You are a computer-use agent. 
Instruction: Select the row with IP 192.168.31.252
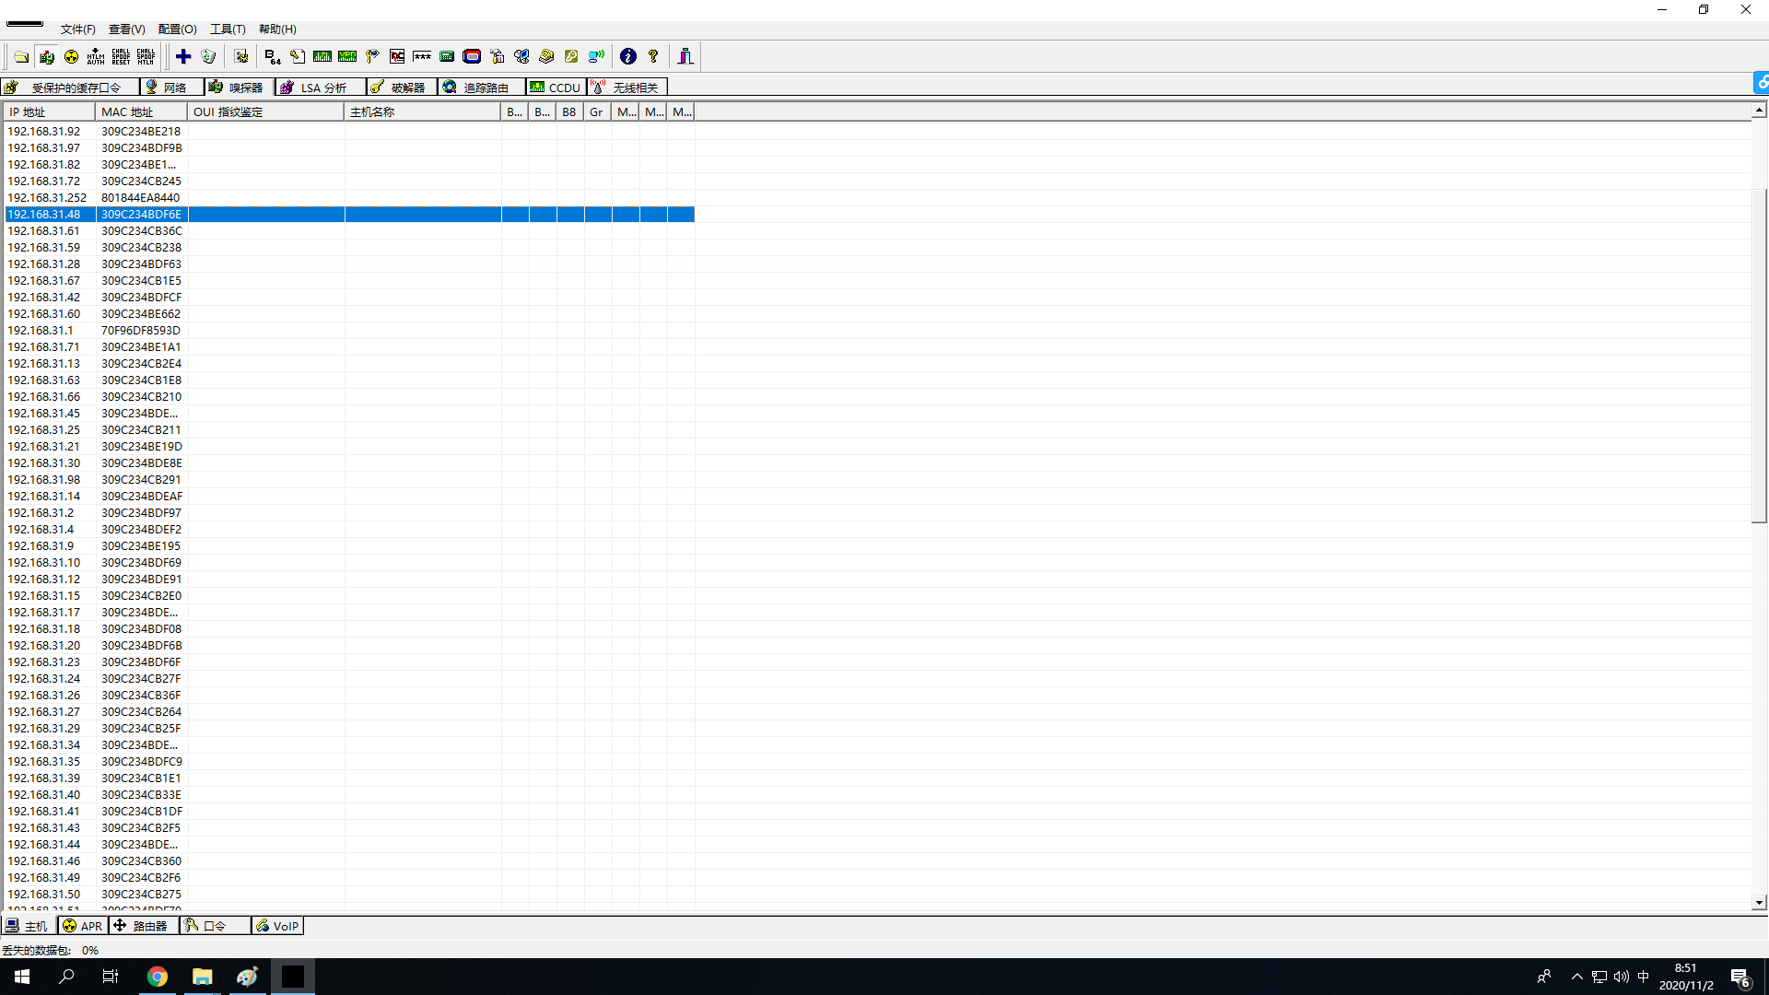tap(47, 198)
